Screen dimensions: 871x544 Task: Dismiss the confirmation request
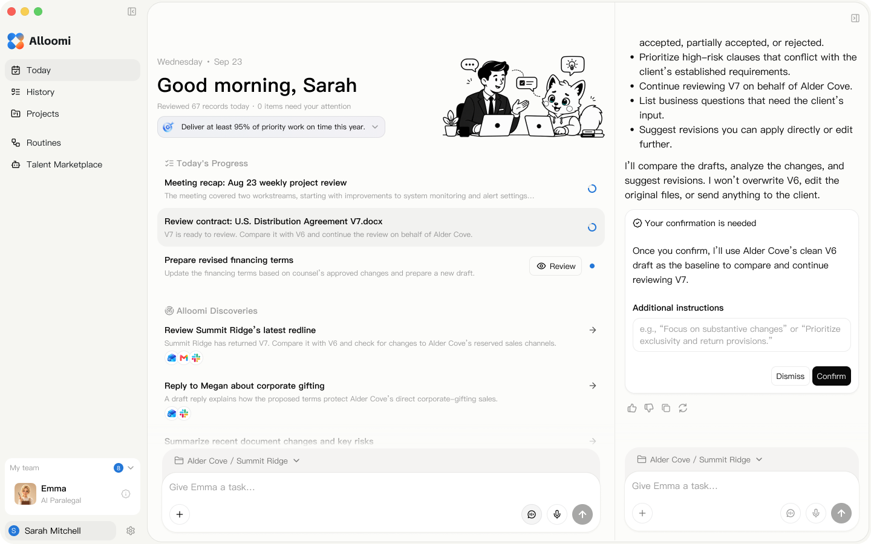[x=790, y=376]
